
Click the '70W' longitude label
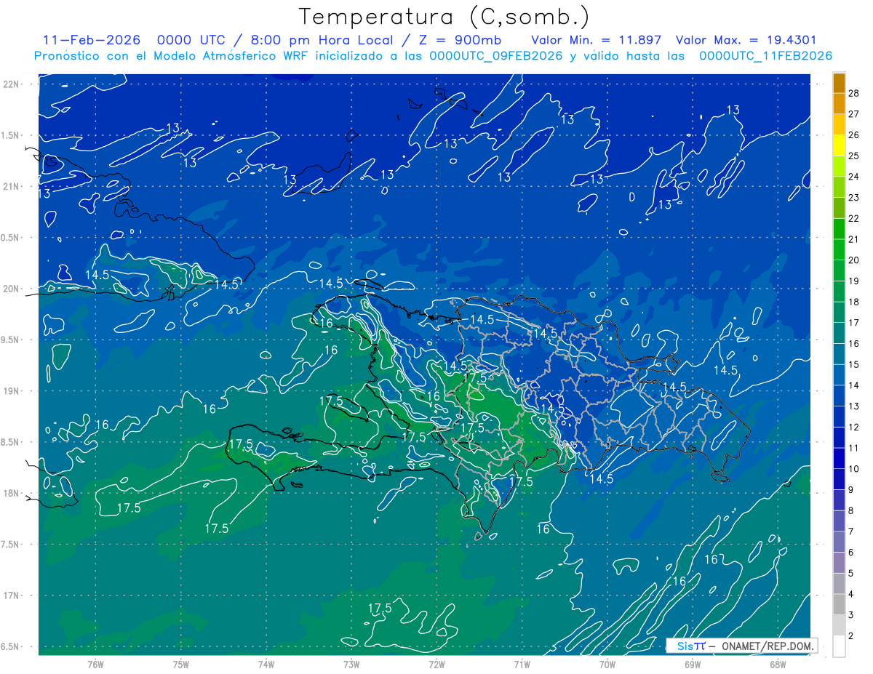coord(607,665)
